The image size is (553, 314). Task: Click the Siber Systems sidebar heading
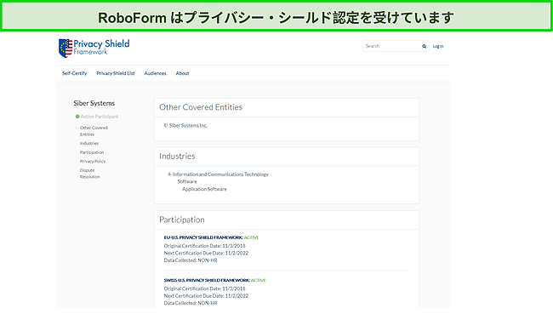(94, 103)
